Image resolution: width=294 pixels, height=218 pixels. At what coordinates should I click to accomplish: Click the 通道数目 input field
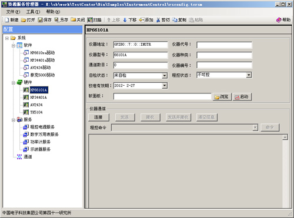click(x=141, y=65)
